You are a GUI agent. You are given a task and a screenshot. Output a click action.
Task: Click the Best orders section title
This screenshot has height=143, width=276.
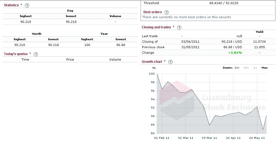pos(152,12)
